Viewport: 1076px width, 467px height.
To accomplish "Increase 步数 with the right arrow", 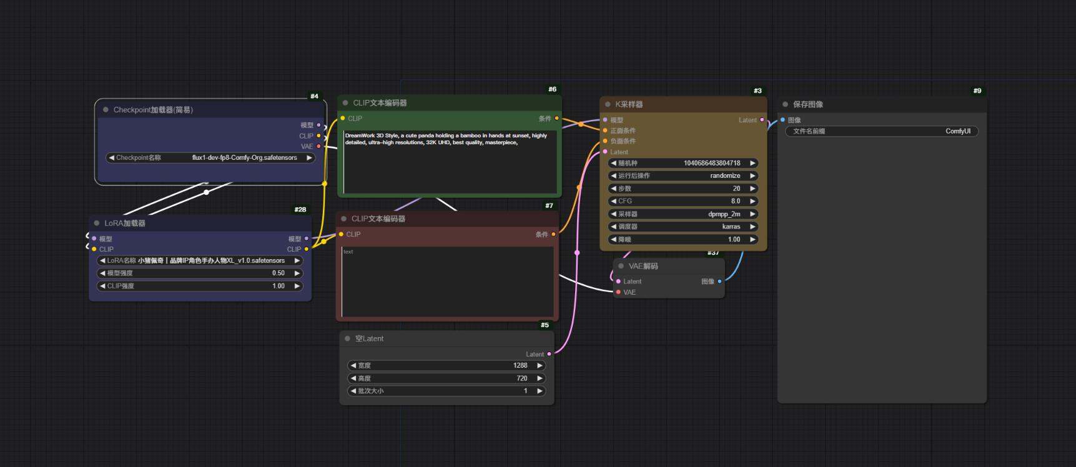I will coord(753,189).
